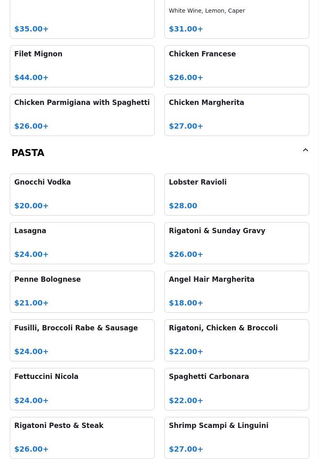319x459 pixels.
Task: Open Fusilli, Broccoli Rabe & Sausage
Action: [82, 341]
